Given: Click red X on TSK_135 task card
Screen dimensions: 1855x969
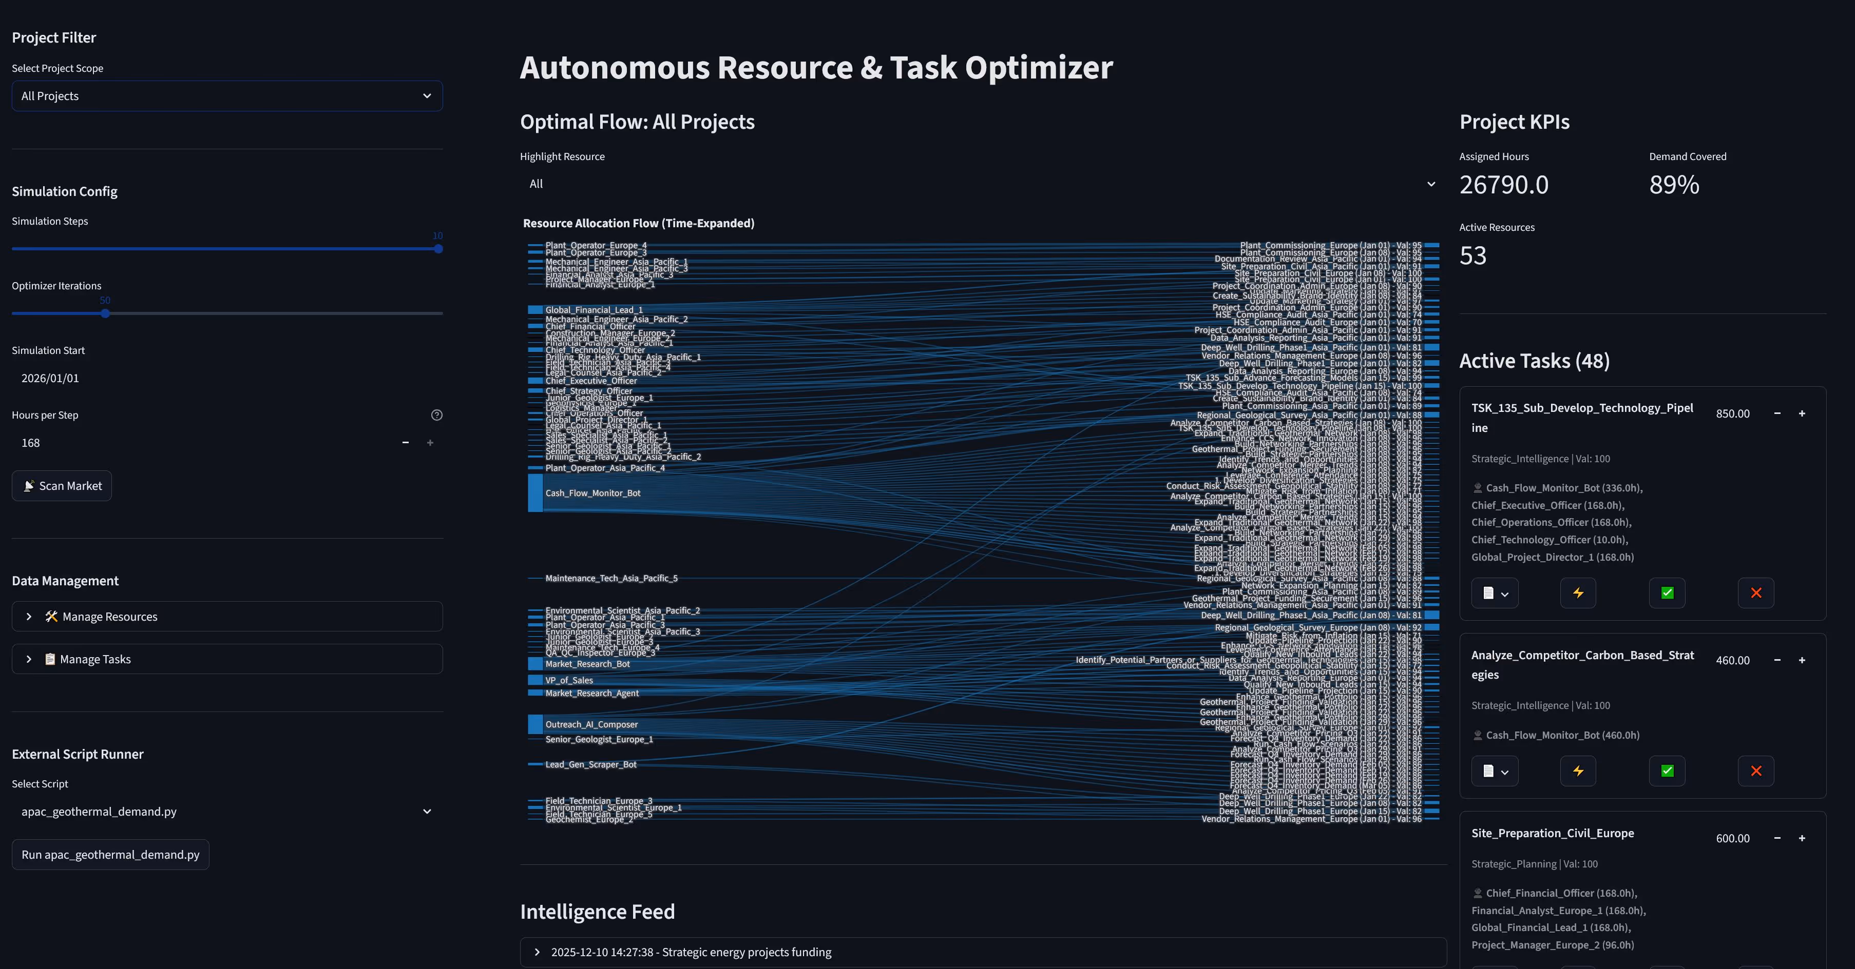Looking at the screenshot, I should pyautogui.click(x=1755, y=593).
